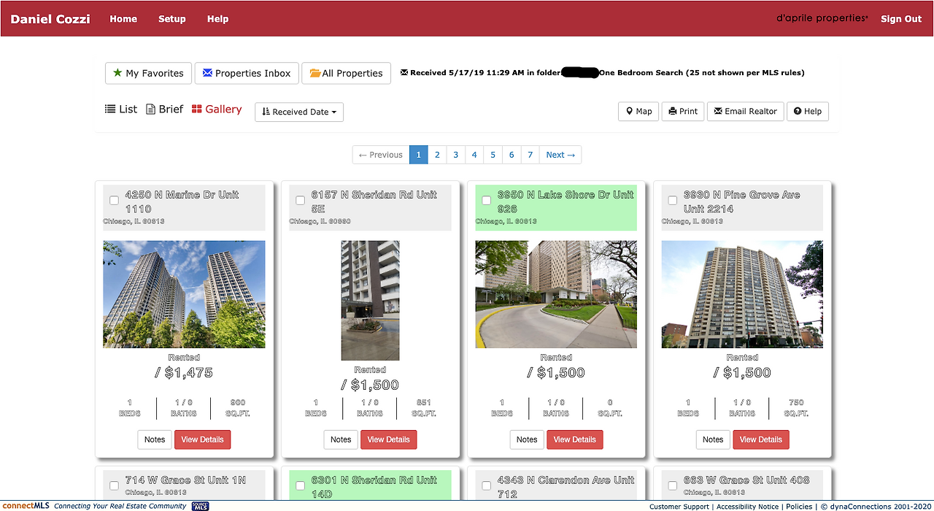
Task: Click the $1,475 rent price
Action: coord(184,372)
